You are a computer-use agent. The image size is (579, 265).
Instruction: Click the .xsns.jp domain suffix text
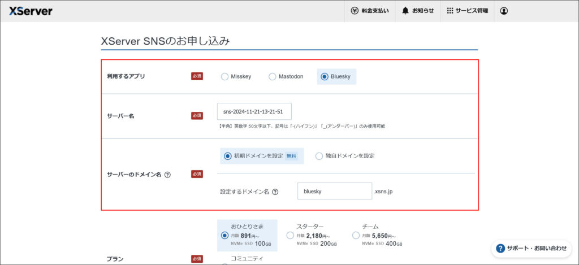383,192
